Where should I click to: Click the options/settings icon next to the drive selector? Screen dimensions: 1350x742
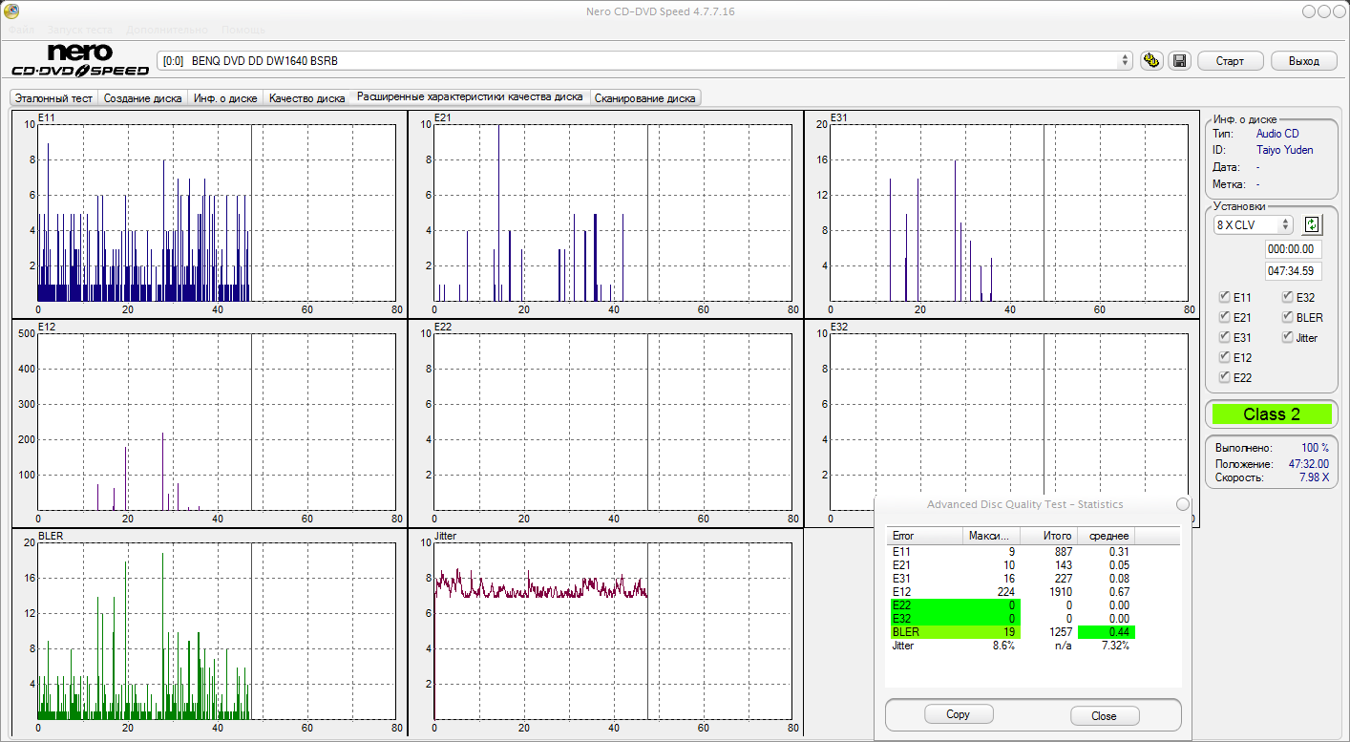(1151, 61)
